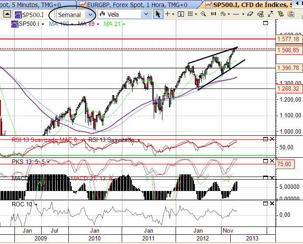This screenshot has width=303, height=244.
Task: Open the PKS 13; 5; 5 dropdown arrow
Action: pyautogui.click(x=48, y=162)
